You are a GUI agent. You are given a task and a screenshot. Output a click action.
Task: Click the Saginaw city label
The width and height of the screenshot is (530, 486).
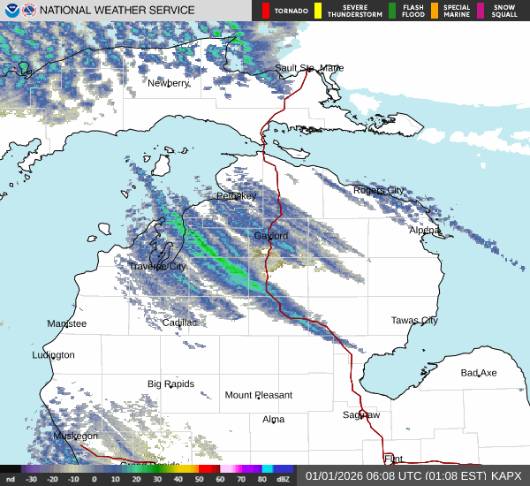[361, 414]
